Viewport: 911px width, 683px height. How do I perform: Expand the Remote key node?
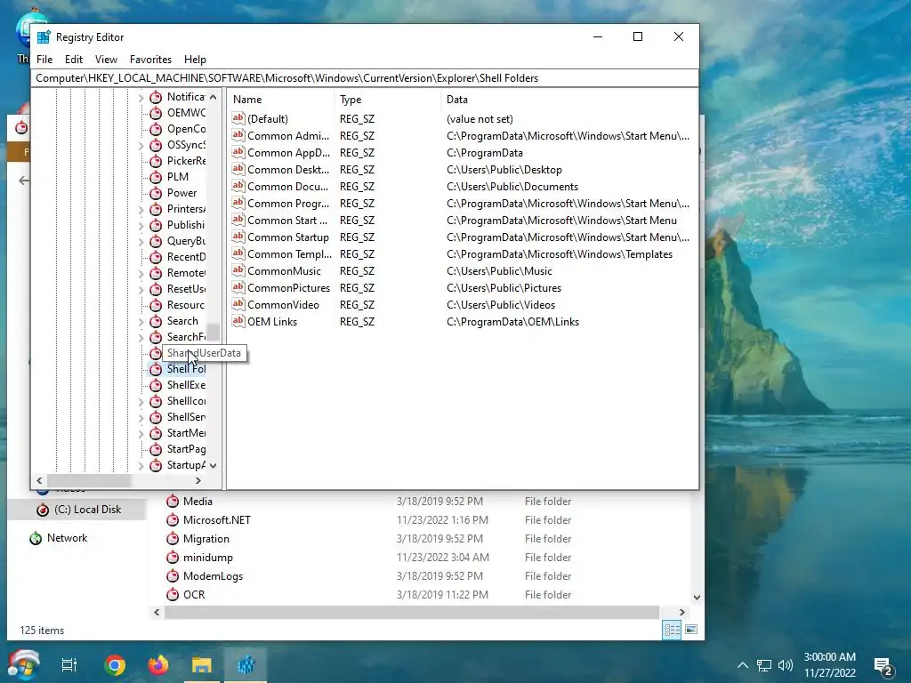[x=141, y=273]
